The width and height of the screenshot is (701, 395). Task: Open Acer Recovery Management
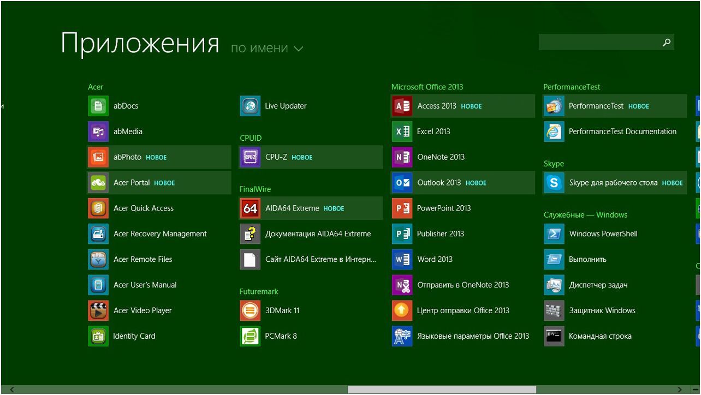[x=160, y=234]
